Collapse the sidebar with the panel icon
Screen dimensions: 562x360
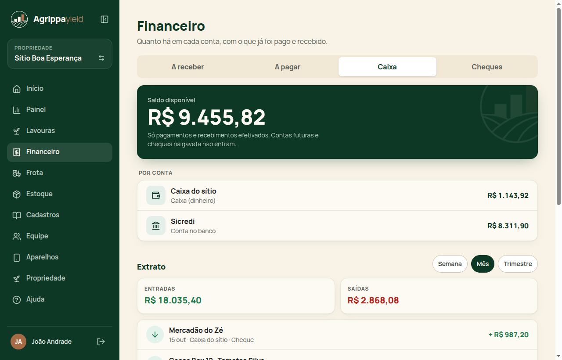tap(104, 19)
